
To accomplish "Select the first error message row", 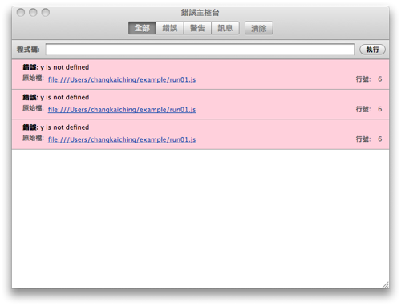I will point(200,74).
